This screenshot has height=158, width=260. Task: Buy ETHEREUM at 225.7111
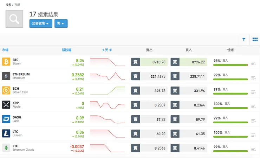pyautogui.click(x=189, y=76)
